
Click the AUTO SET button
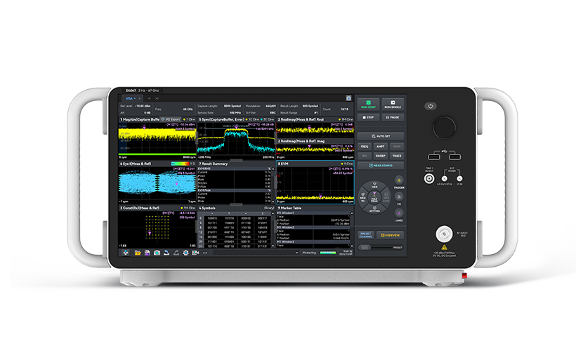380,135
